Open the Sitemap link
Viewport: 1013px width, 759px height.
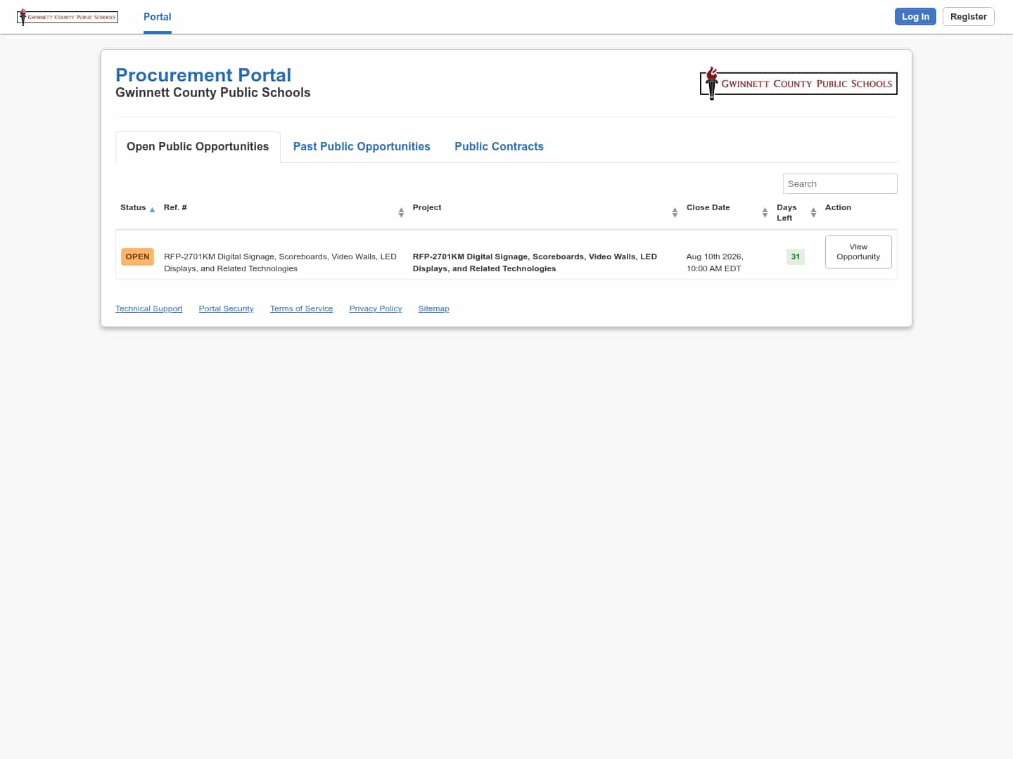click(434, 309)
